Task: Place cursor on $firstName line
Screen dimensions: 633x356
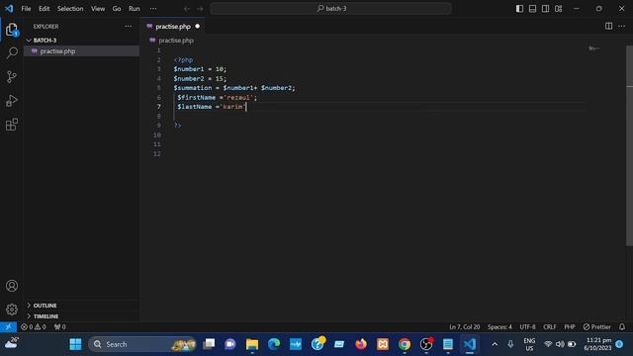Action: pyautogui.click(x=217, y=97)
